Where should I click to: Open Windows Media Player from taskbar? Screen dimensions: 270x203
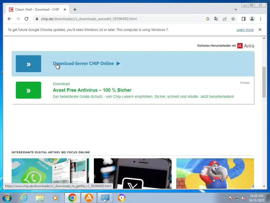pyautogui.click(x=56, y=198)
